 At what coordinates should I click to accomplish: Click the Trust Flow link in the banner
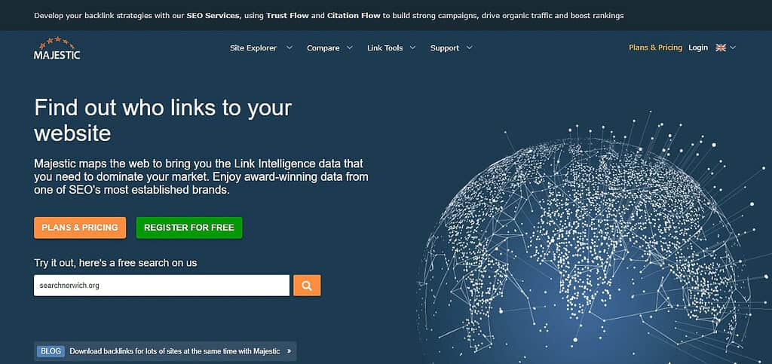287,16
